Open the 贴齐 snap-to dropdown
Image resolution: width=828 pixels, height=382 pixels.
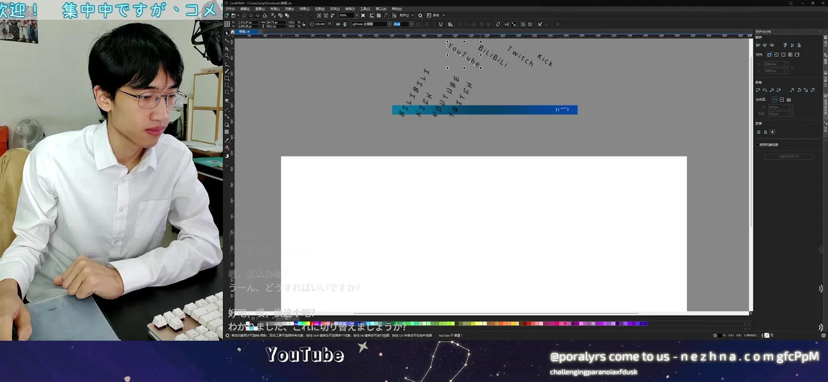(x=412, y=15)
